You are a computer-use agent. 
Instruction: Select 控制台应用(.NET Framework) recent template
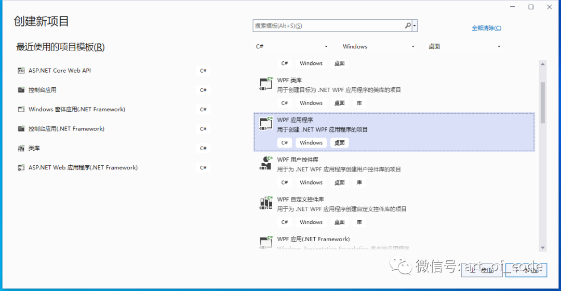pyautogui.click(x=66, y=128)
